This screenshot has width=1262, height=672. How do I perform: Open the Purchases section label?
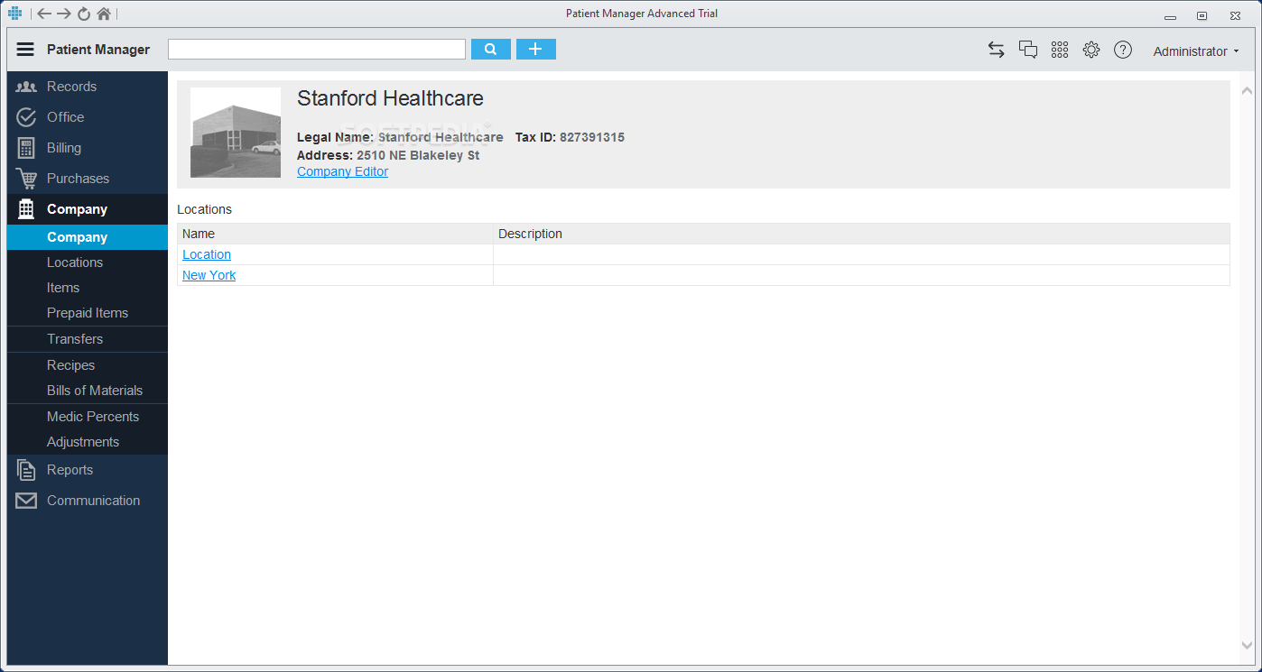coord(78,179)
